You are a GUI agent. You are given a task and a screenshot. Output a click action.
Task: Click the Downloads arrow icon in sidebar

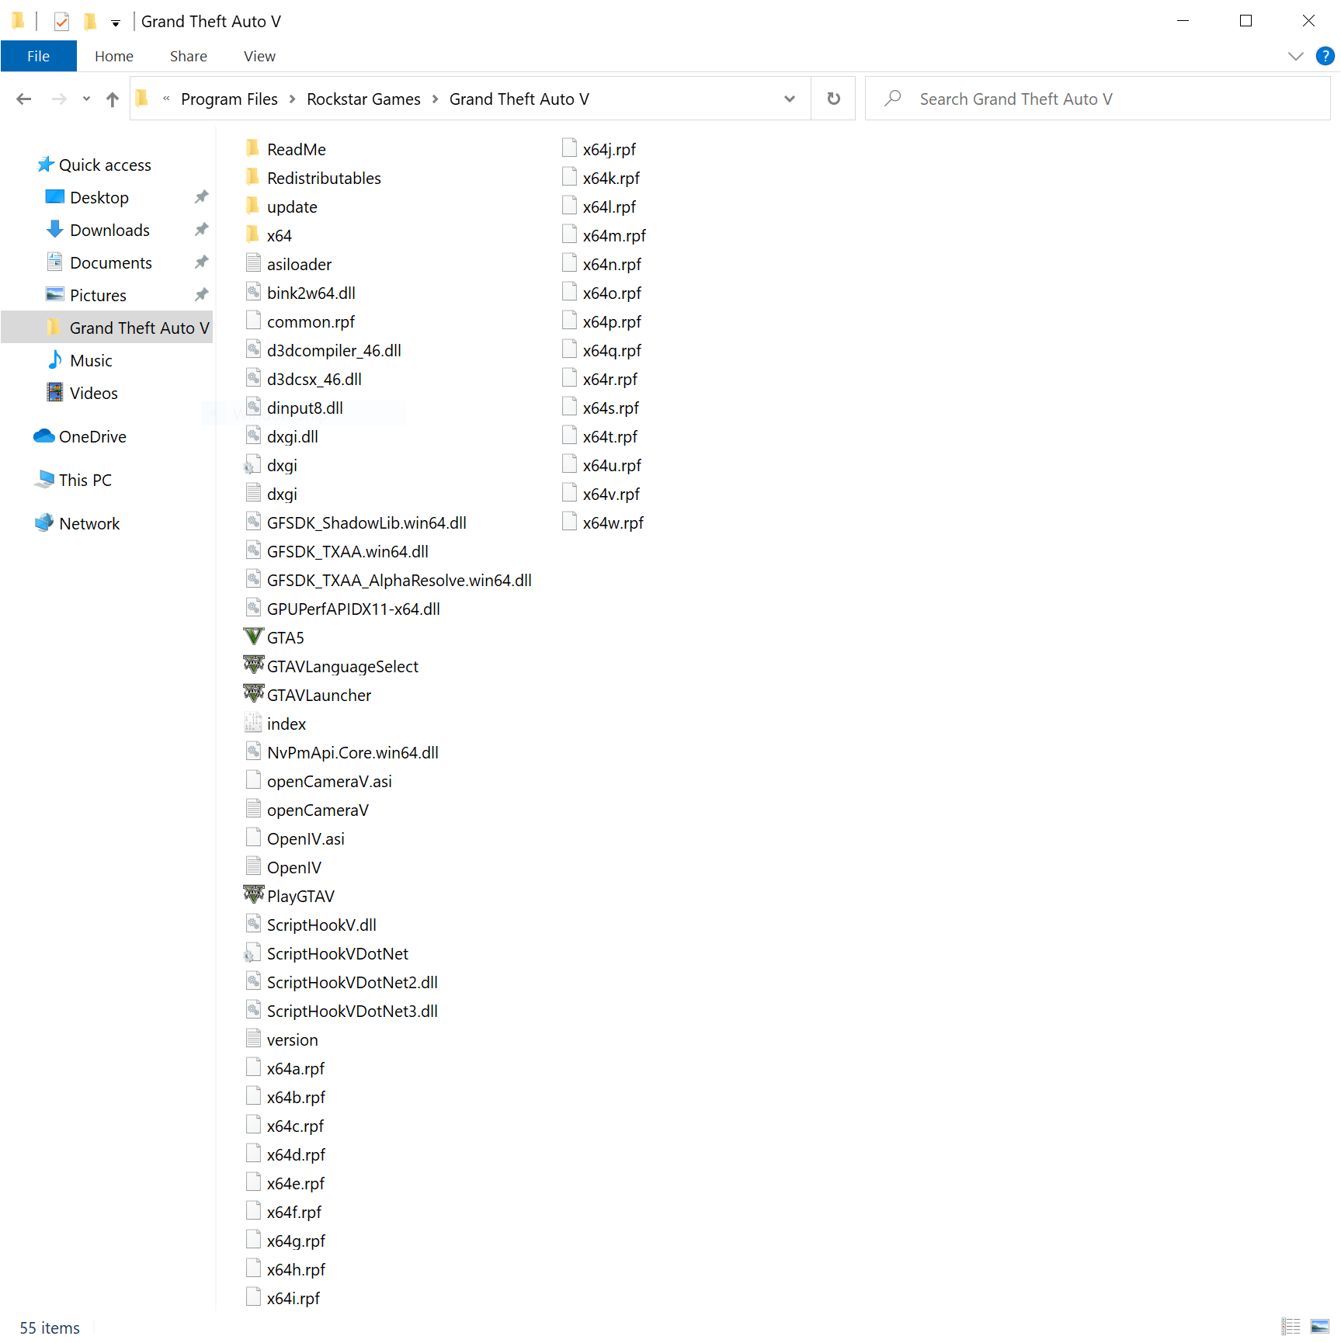point(54,230)
